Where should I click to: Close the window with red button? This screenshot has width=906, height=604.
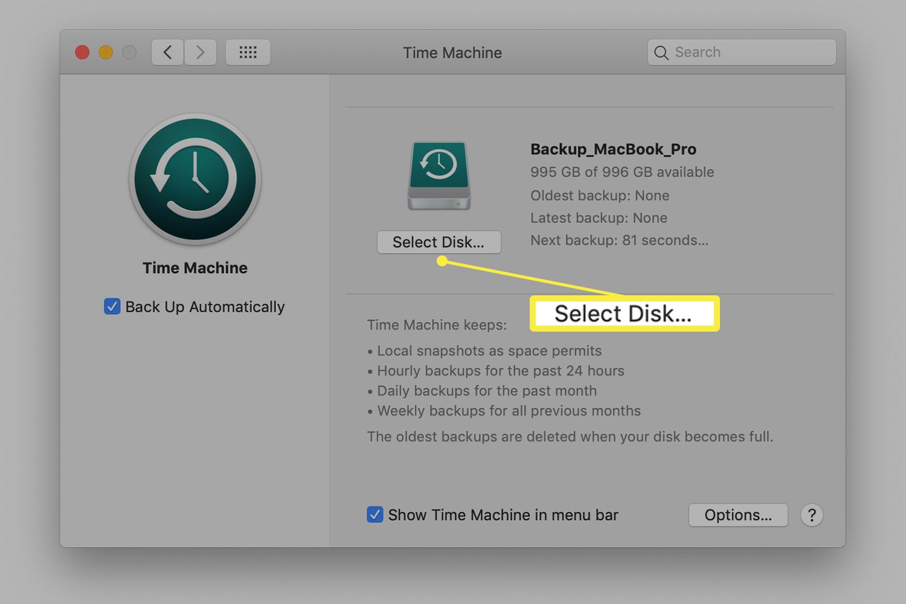click(82, 53)
